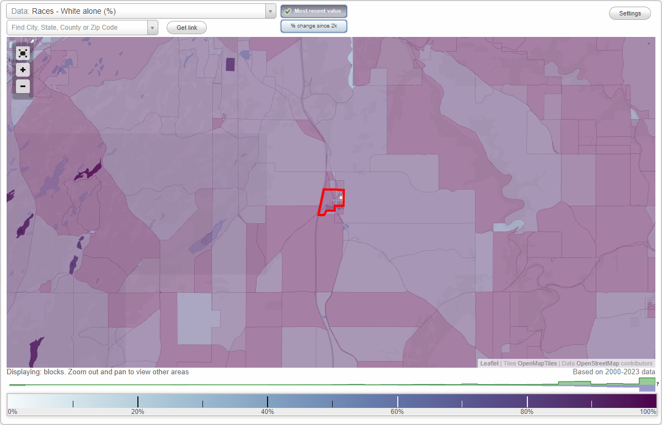Click the question mark icon beside the histogram
Screen dimensions: 662x425
[x=656, y=385]
